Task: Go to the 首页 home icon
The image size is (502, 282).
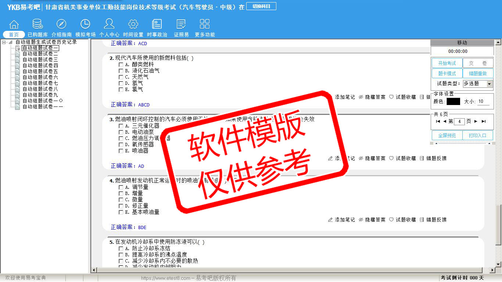Action: click(x=14, y=25)
